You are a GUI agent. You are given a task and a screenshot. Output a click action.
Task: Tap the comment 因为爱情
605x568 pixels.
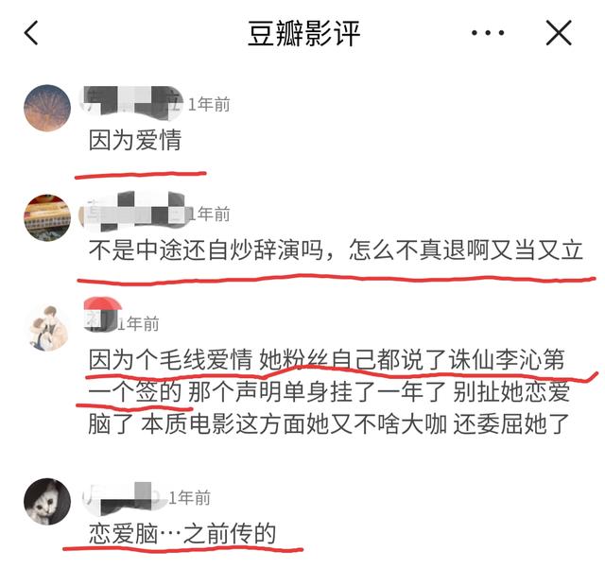tap(135, 140)
